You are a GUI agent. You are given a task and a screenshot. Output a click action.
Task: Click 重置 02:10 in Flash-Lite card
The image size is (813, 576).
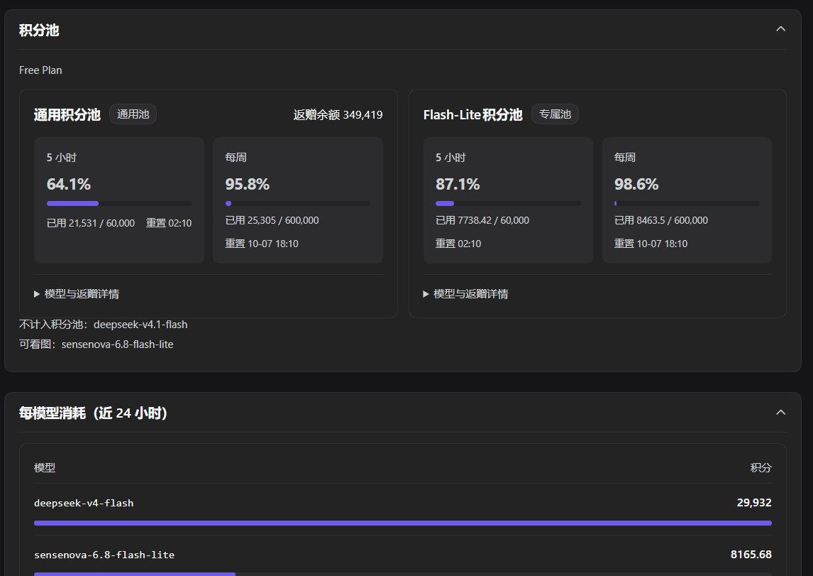[458, 244]
